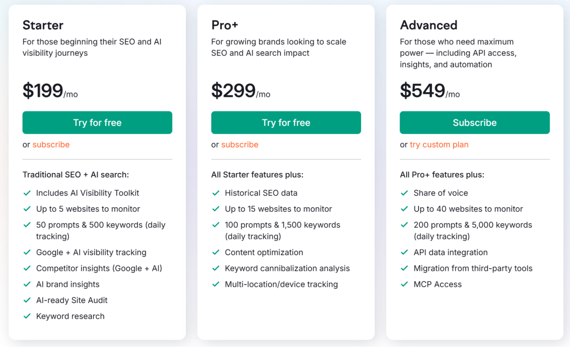Click the checkmark next to Migration from third-party tools
Screen dimensions: 570x347
405,268
